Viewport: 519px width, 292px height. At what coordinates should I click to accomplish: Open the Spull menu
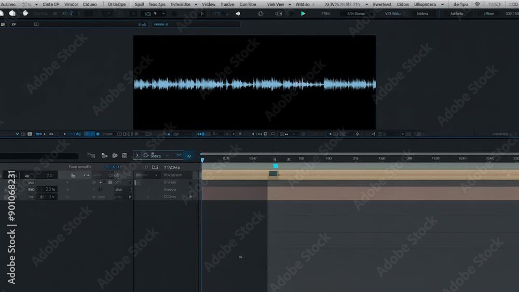(139, 4)
